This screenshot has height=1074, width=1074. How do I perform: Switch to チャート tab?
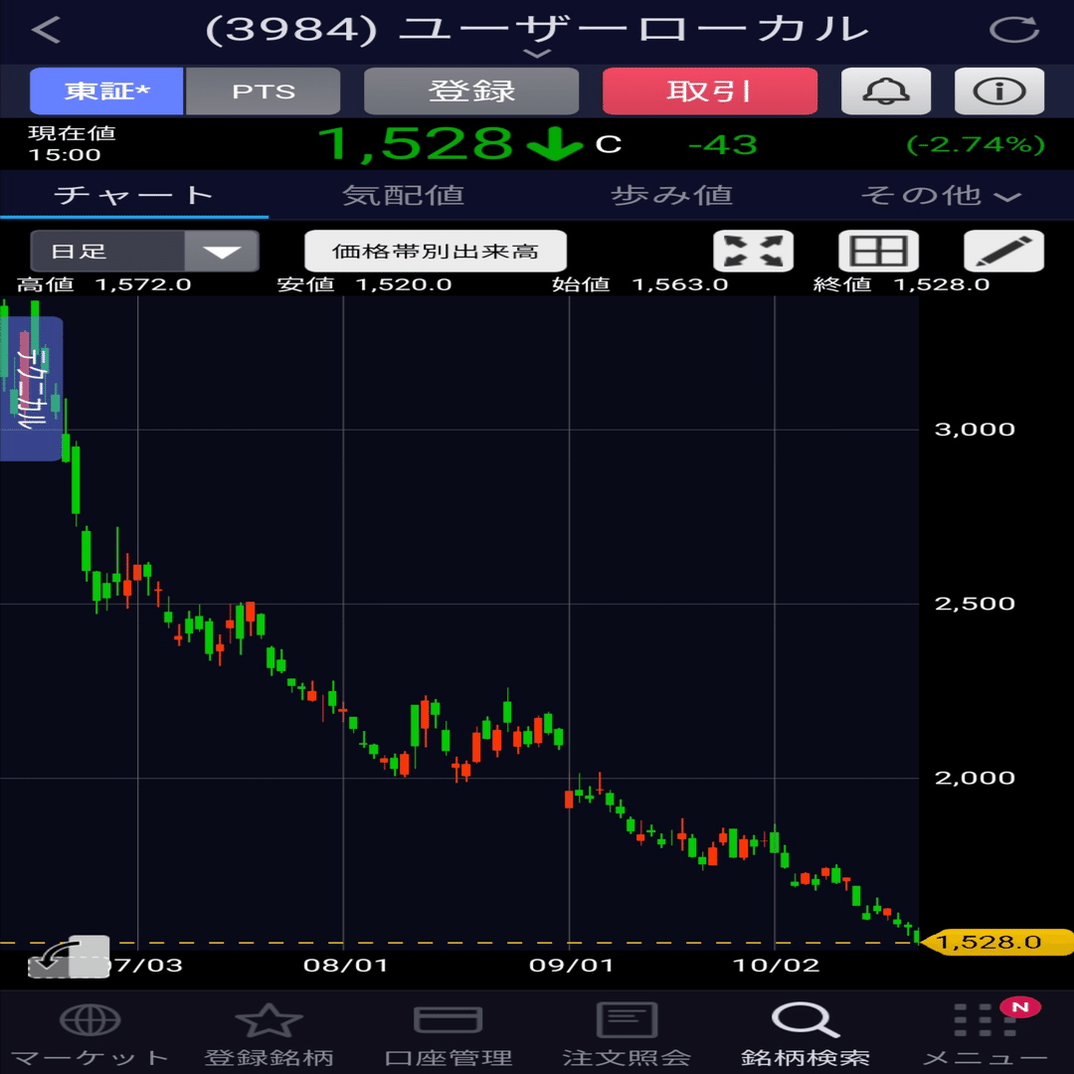tap(134, 196)
